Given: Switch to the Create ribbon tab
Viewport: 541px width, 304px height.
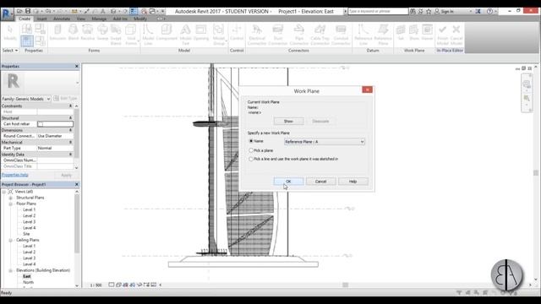Looking at the screenshot, I should tap(25, 19).
